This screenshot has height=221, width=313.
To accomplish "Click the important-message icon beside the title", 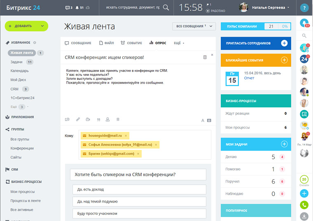I will tap(205, 57).
